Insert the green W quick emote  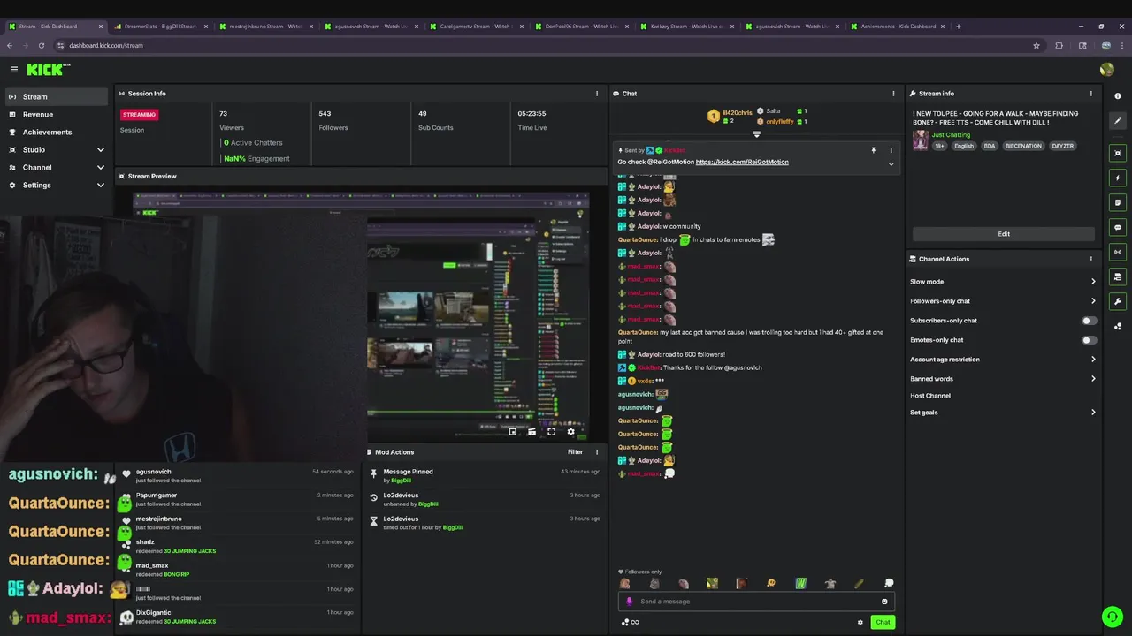(x=800, y=583)
